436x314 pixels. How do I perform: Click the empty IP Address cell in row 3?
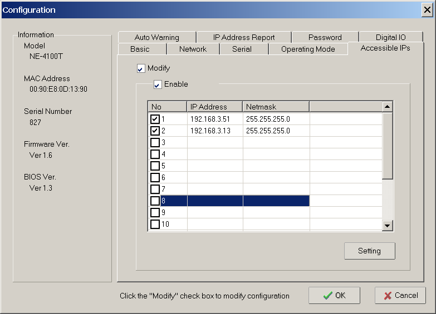(x=215, y=142)
